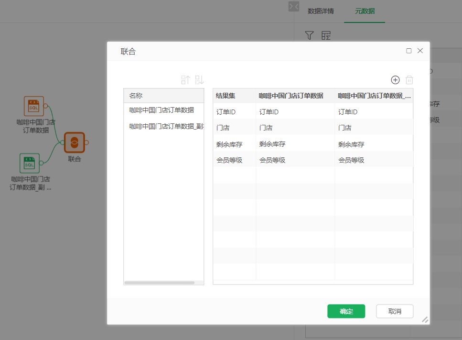Click the delete trash icon
Screen dimensions: 462x340
click(409, 80)
